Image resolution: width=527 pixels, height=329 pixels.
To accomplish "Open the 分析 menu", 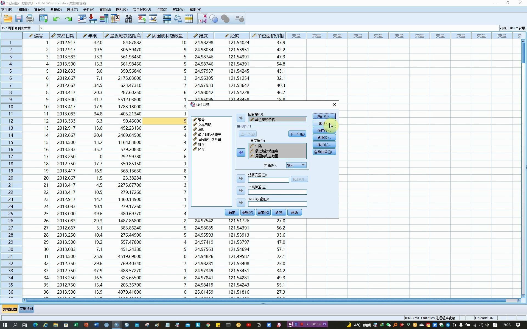I will [88, 10].
